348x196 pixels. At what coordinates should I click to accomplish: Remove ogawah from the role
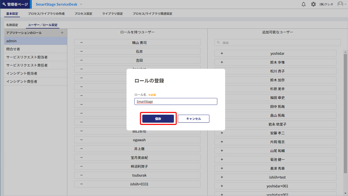(81, 140)
